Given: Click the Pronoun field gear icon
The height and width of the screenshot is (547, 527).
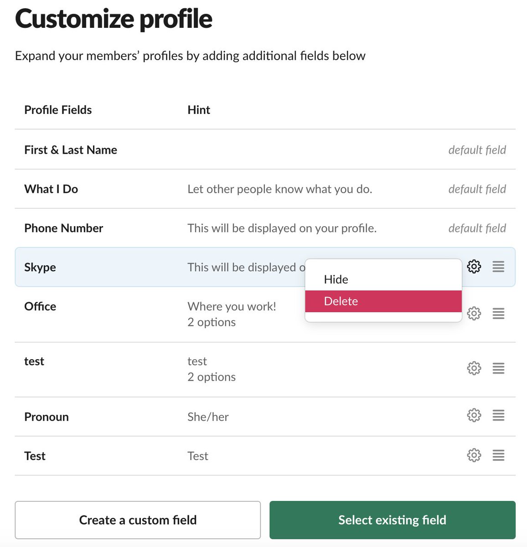Looking at the screenshot, I should click(x=474, y=415).
